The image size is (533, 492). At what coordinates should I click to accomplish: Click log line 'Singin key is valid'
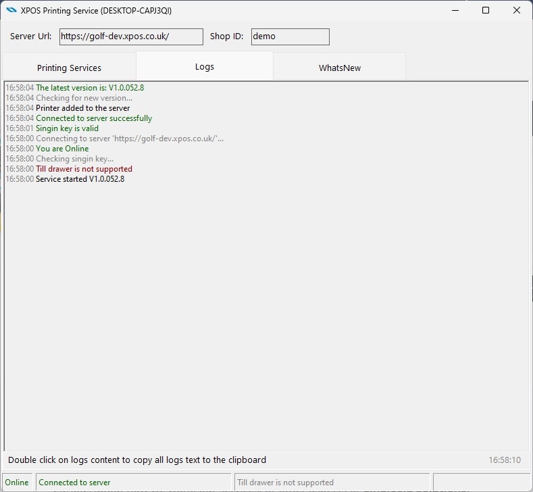point(52,128)
